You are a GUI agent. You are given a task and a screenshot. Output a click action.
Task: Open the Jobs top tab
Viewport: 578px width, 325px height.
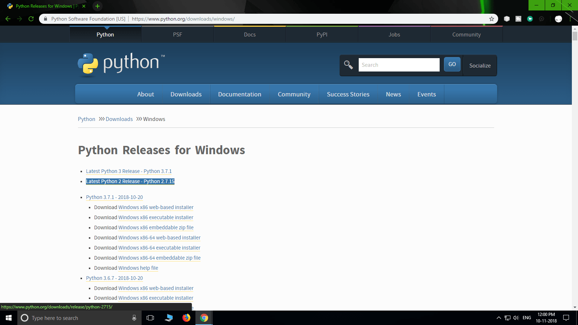(394, 34)
